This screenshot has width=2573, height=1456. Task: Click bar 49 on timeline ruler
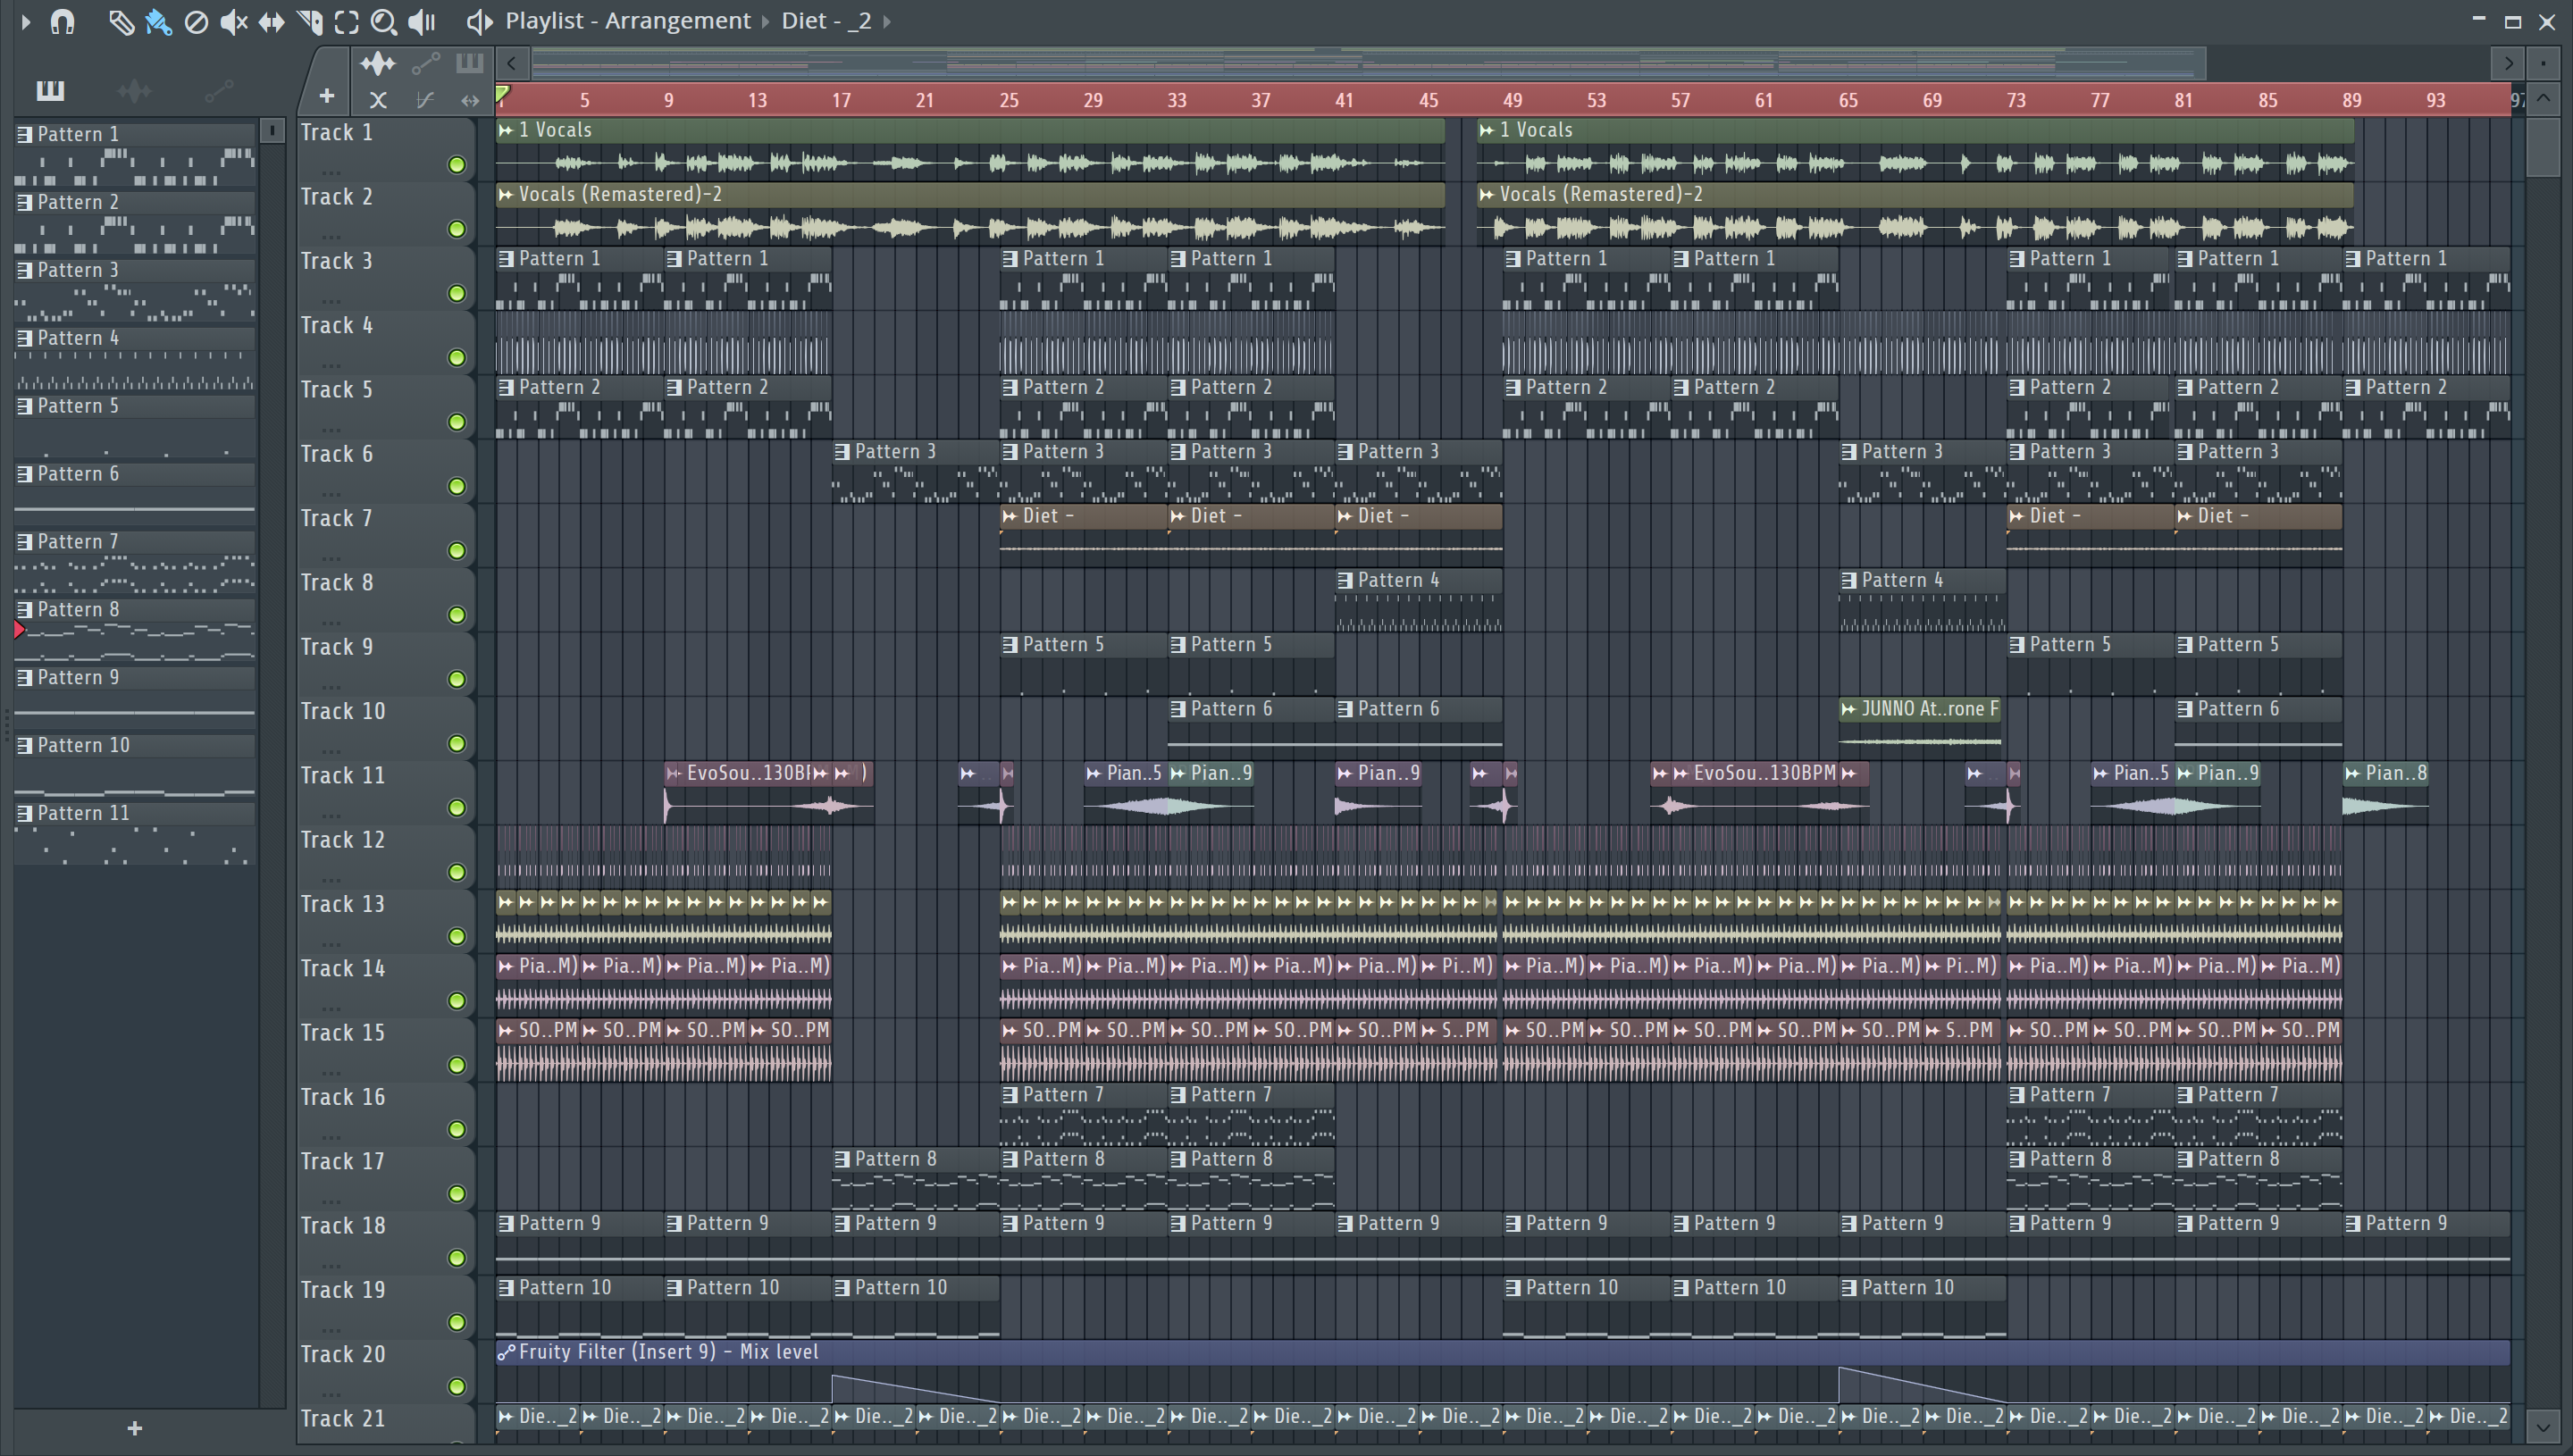click(1512, 100)
